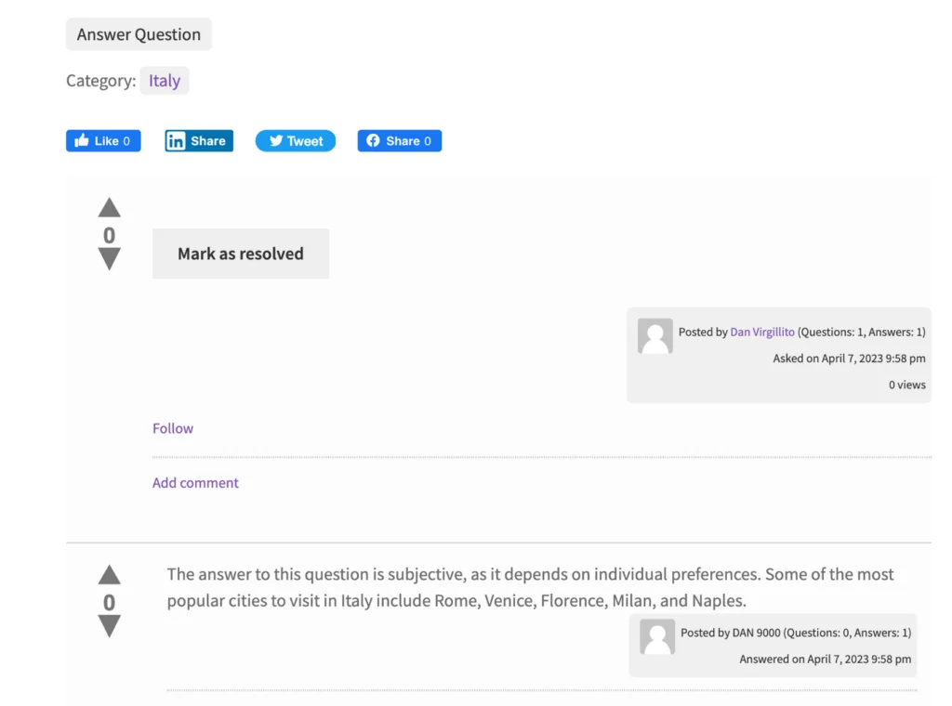Open Dan Virgillito's profile link
Image resolution: width=952 pixels, height=706 pixels.
762,332
